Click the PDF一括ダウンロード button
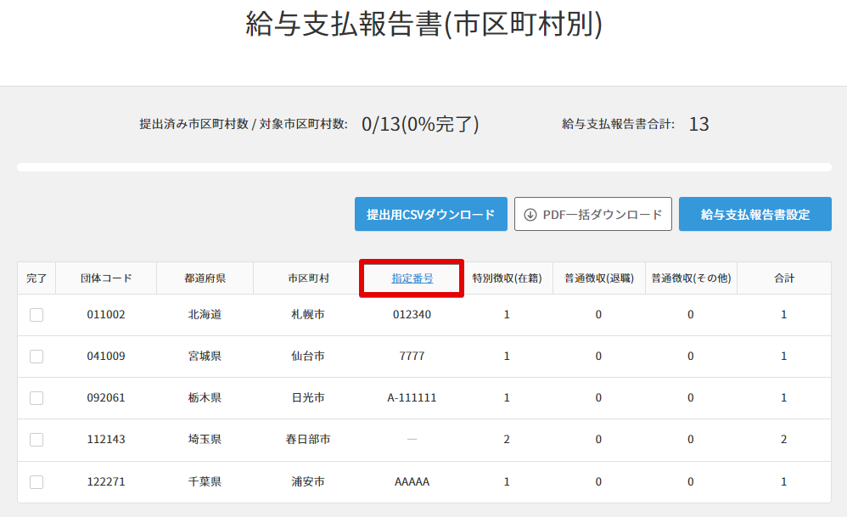This screenshot has width=847, height=517. tap(593, 215)
